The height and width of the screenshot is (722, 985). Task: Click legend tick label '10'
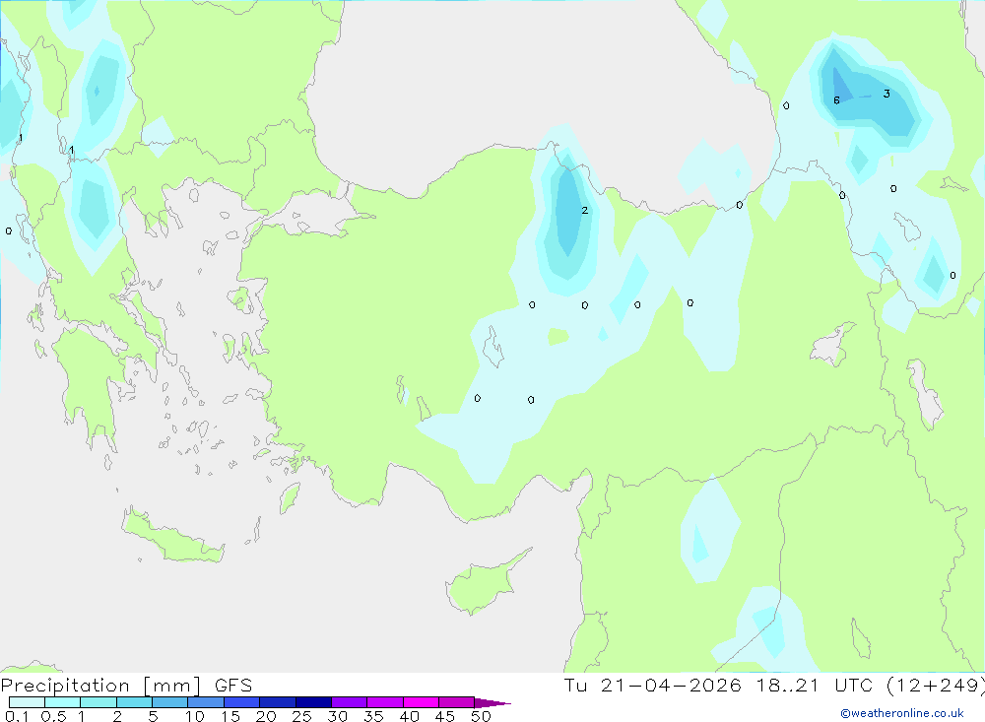tap(194, 716)
